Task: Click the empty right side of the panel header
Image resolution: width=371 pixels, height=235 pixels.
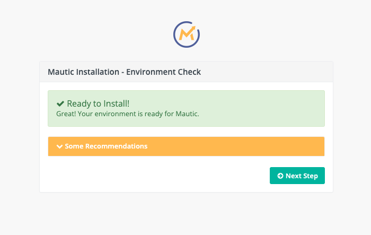Action: [x=276, y=72]
